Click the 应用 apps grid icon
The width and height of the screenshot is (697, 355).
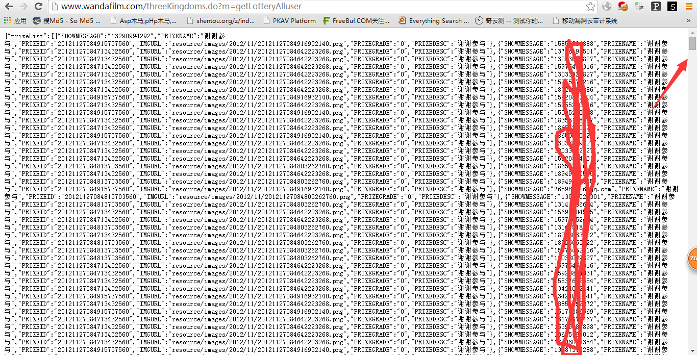[x=7, y=21]
